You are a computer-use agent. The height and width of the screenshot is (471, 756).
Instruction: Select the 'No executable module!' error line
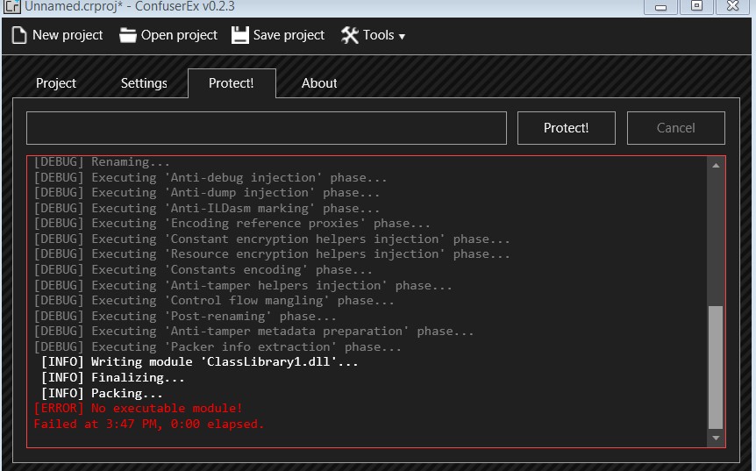click(x=138, y=409)
